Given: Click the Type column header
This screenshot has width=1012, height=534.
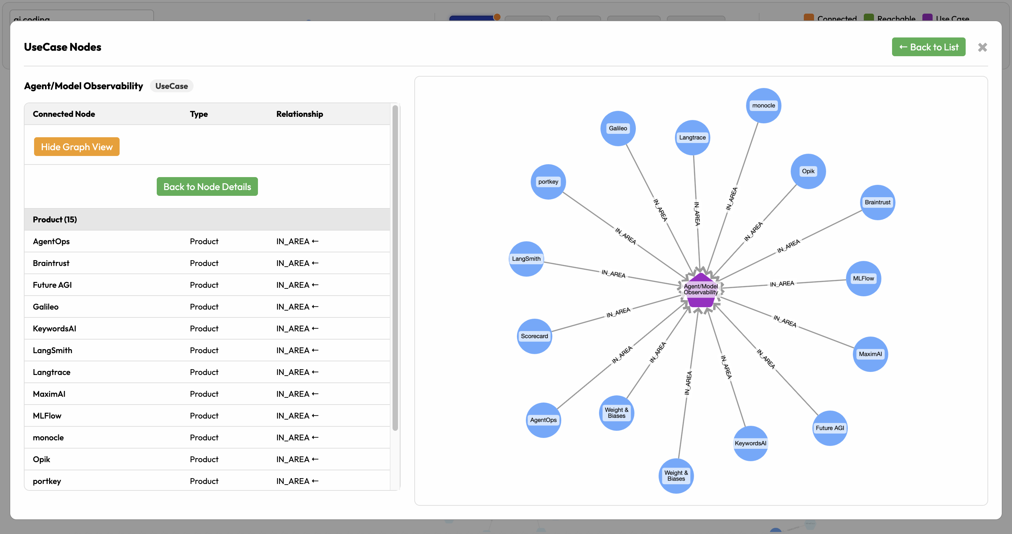Looking at the screenshot, I should click(199, 114).
